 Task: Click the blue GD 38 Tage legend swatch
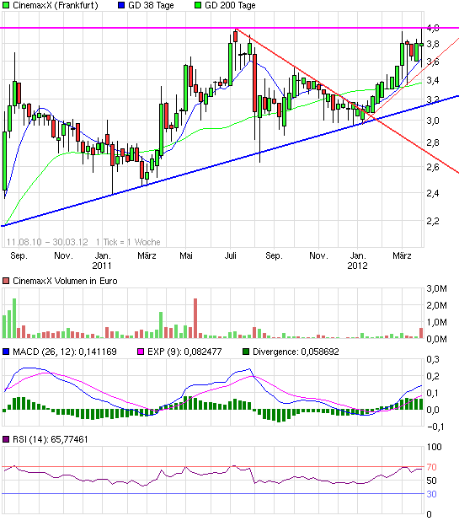(121, 5)
